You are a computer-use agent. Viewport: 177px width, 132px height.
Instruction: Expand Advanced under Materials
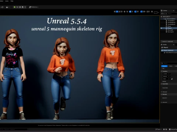click(x=162, y=102)
